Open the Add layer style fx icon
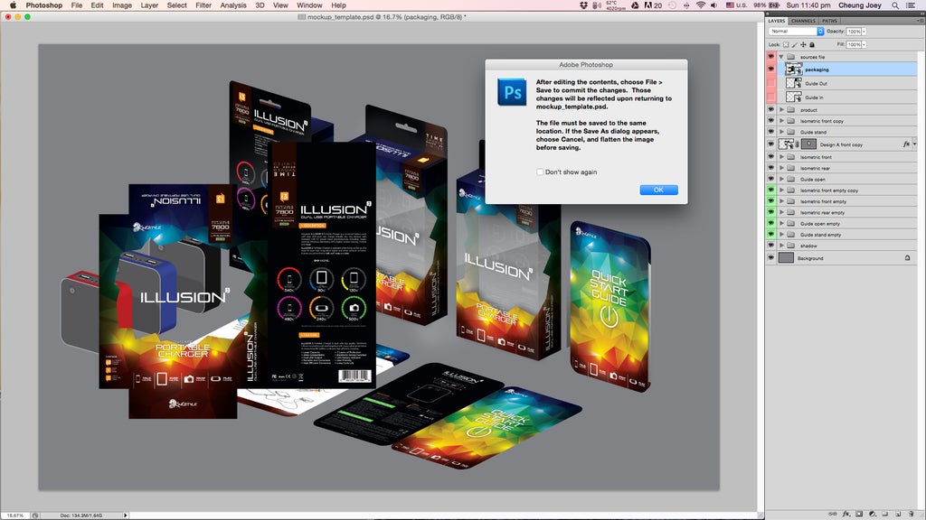 click(846, 513)
